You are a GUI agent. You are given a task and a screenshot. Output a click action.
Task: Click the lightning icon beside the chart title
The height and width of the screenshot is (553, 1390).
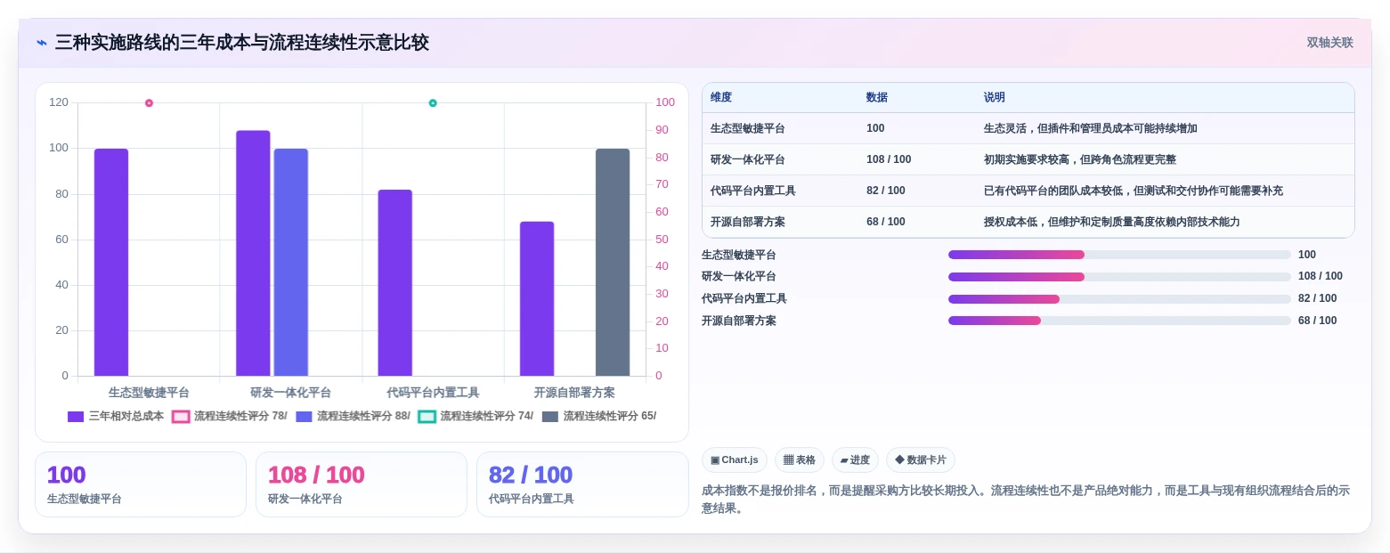[42, 43]
